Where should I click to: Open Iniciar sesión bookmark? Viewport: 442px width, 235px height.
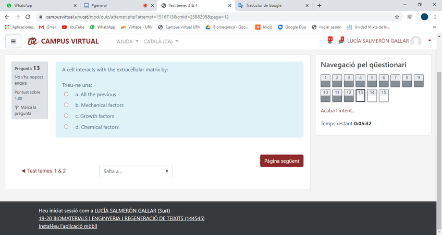coord(326,27)
